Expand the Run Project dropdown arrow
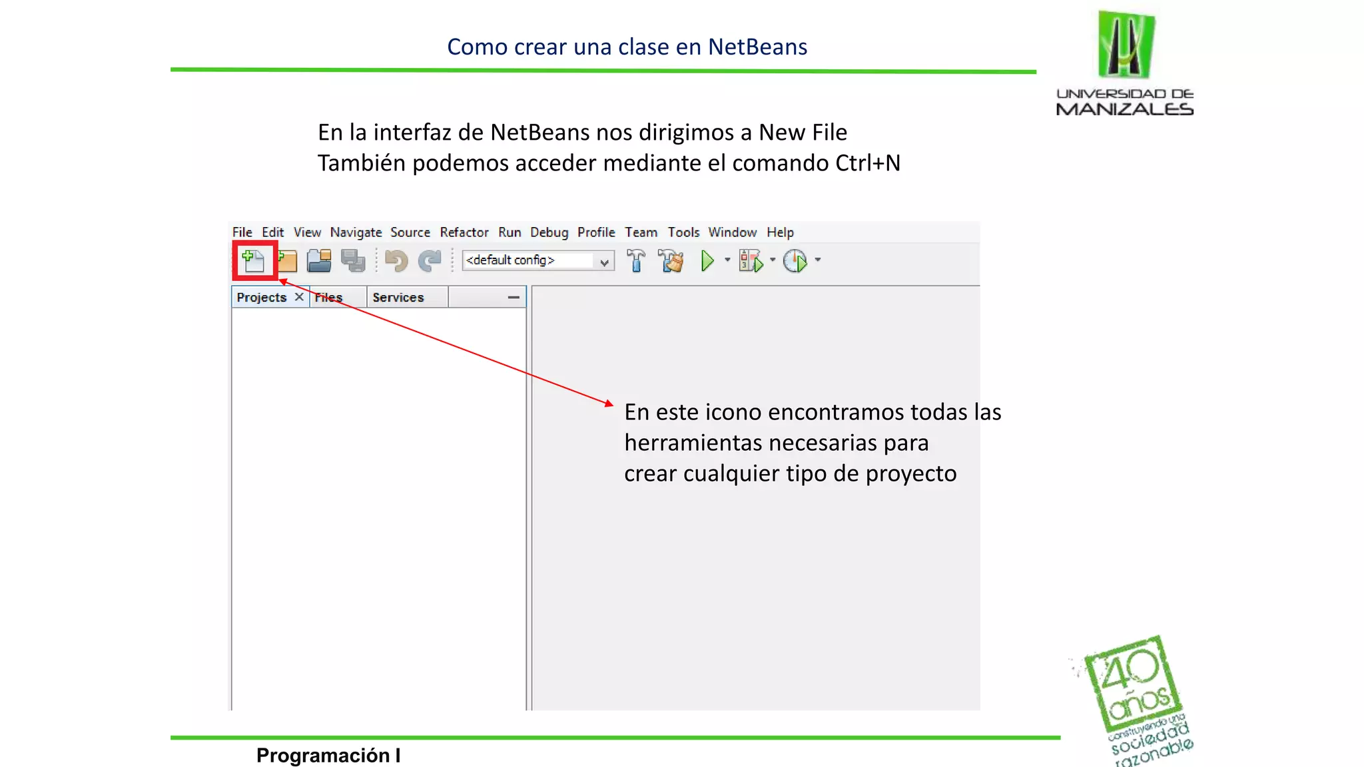The width and height of the screenshot is (1364, 767). (727, 260)
